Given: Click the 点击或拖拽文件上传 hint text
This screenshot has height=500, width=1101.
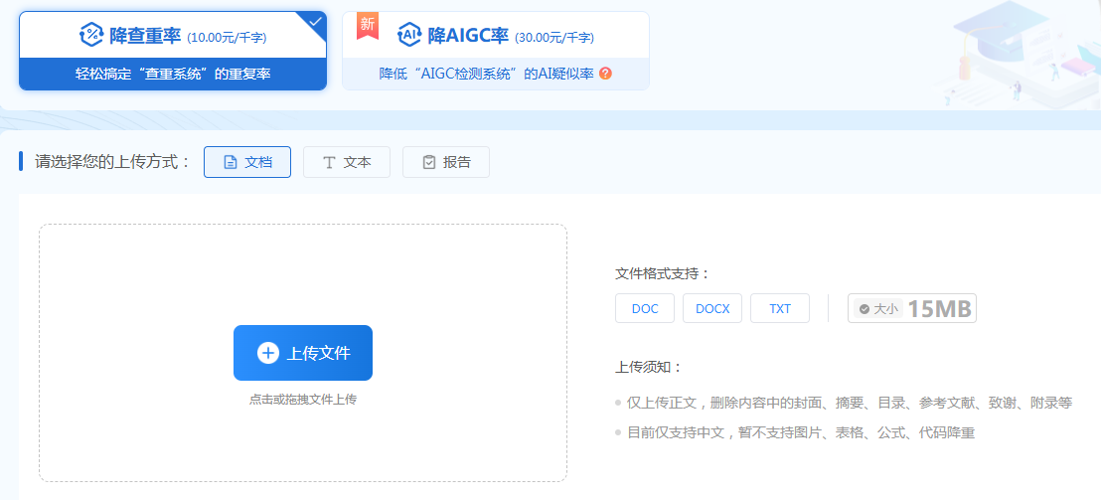Looking at the screenshot, I should (x=303, y=400).
